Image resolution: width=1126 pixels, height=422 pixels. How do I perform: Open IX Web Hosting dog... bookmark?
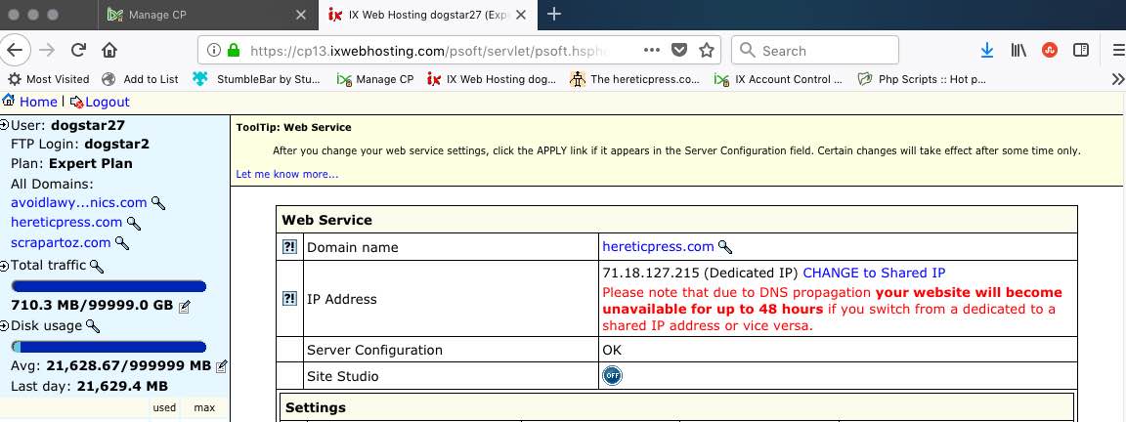pyautogui.click(x=492, y=79)
